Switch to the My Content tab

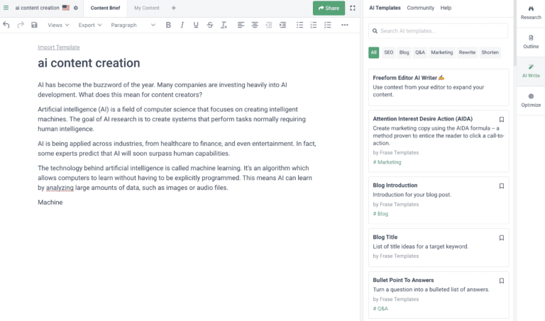[147, 8]
